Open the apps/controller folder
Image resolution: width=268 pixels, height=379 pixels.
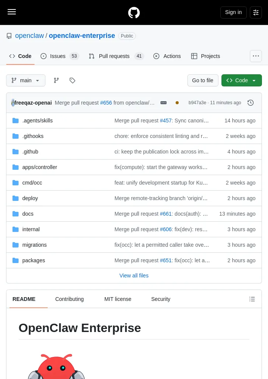point(40,167)
